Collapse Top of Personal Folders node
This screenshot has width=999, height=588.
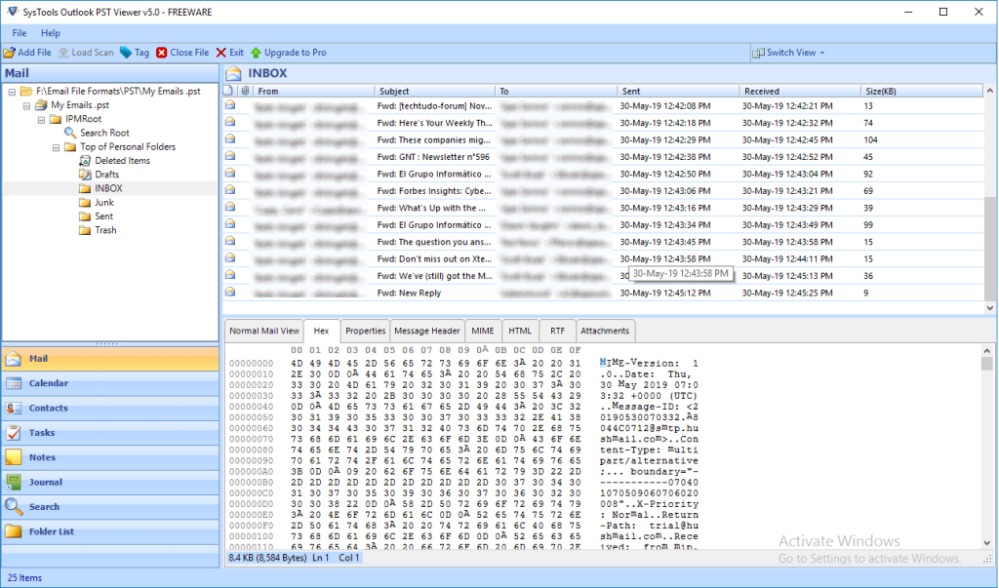[x=56, y=147]
